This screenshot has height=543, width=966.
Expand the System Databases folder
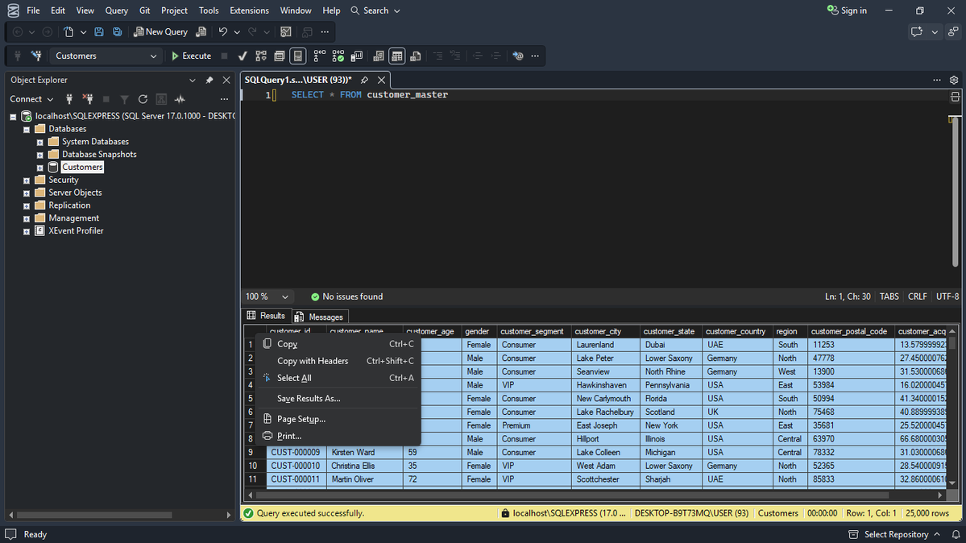coord(40,143)
